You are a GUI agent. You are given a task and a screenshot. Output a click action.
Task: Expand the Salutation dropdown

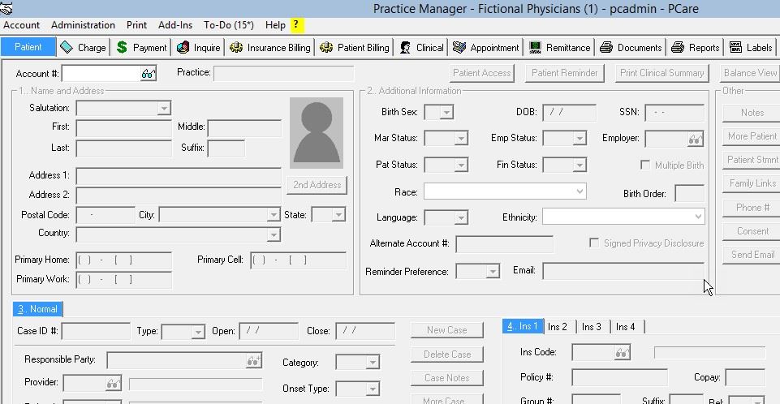[x=163, y=109]
